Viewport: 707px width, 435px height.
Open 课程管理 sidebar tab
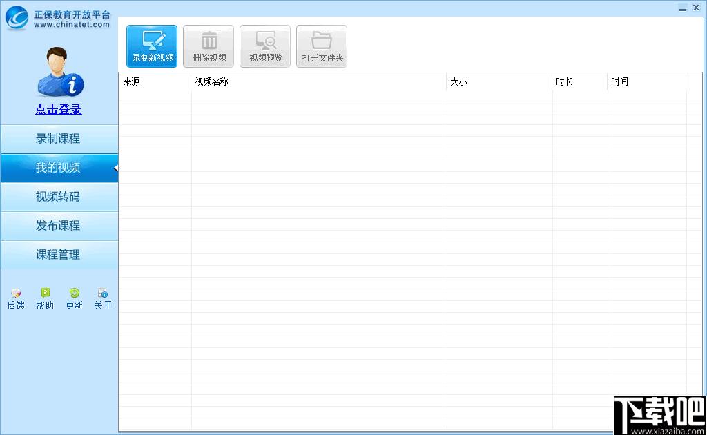59,255
